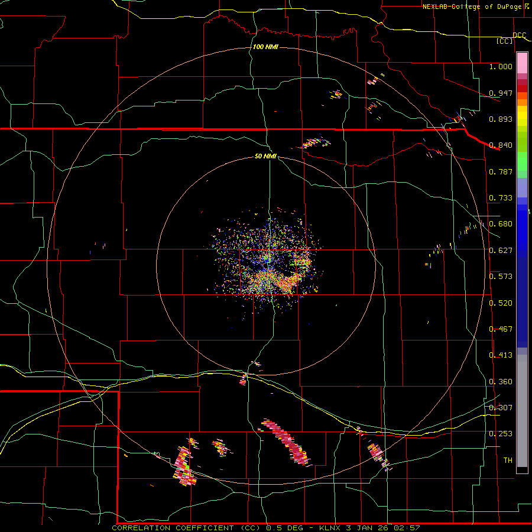Select the 0.467 scale value
This screenshot has height=532, width=532.
(501, 329)
